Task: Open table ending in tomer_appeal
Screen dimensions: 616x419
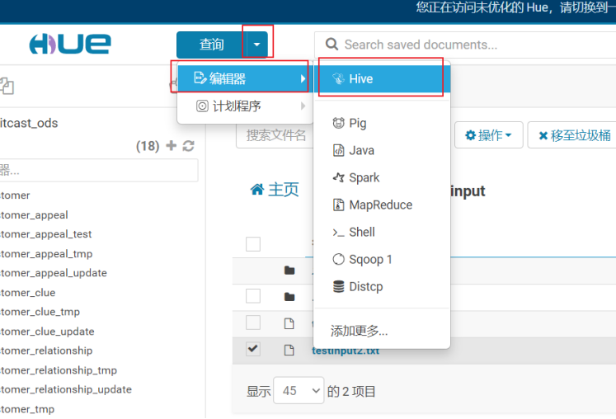Action: coord(34,215)
